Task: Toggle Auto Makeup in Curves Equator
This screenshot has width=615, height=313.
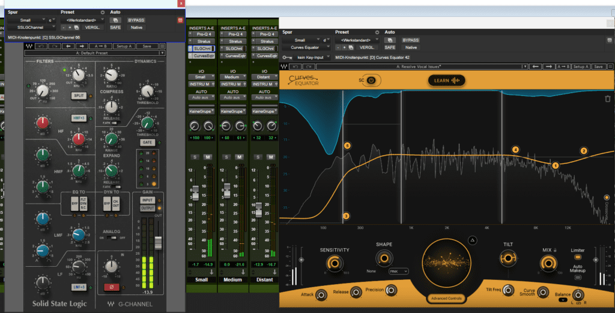Action: point(577,277)
